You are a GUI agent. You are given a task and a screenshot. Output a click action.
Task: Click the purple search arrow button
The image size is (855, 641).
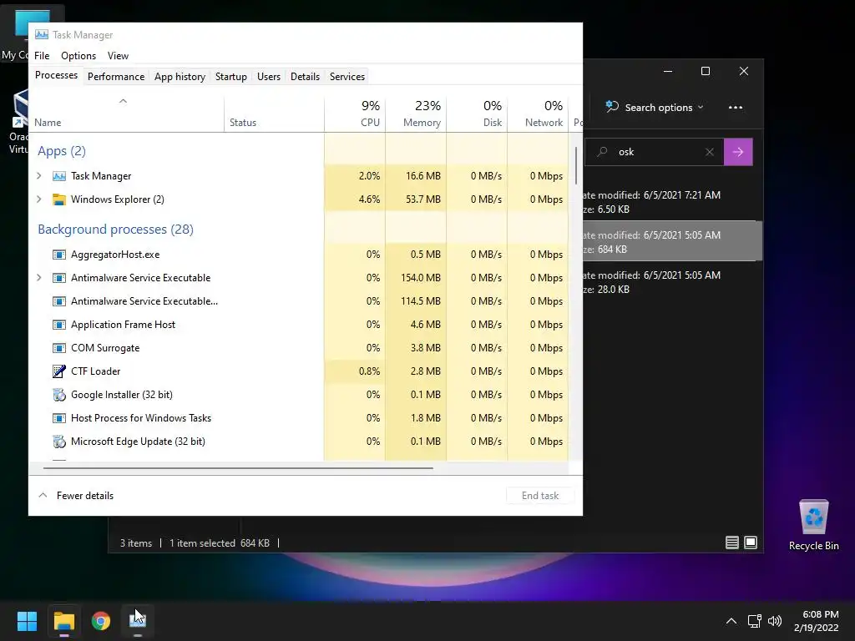pos(738,152)
